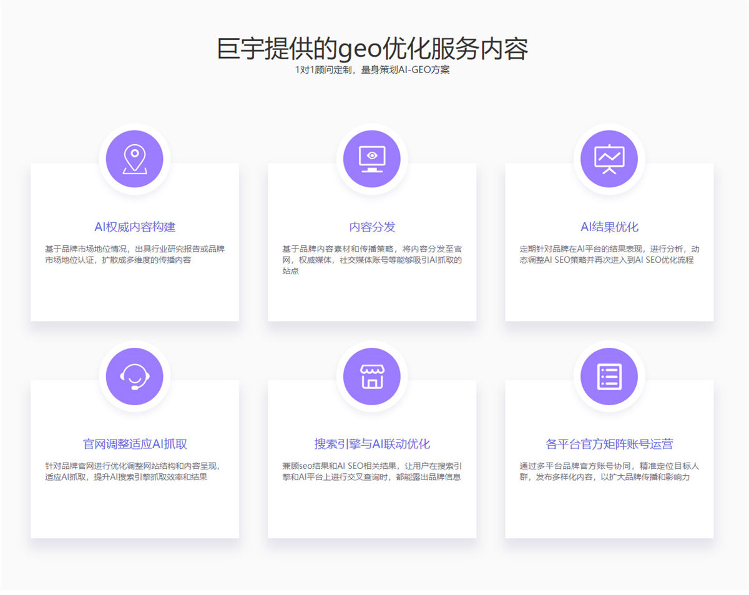749x595 pixels.
Task: Click description text under AI权威内容构建
Action: (x=135, y=254)
